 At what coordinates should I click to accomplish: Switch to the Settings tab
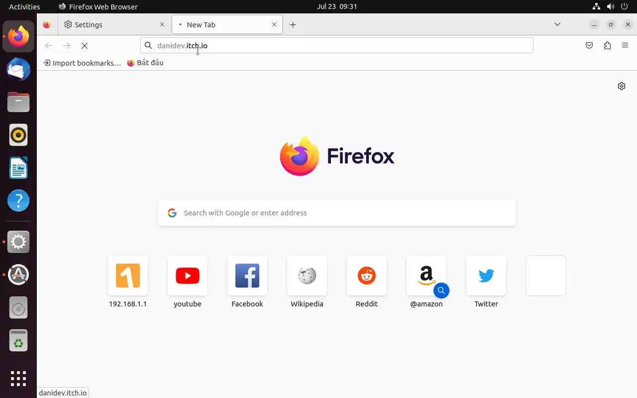(114, 25)
